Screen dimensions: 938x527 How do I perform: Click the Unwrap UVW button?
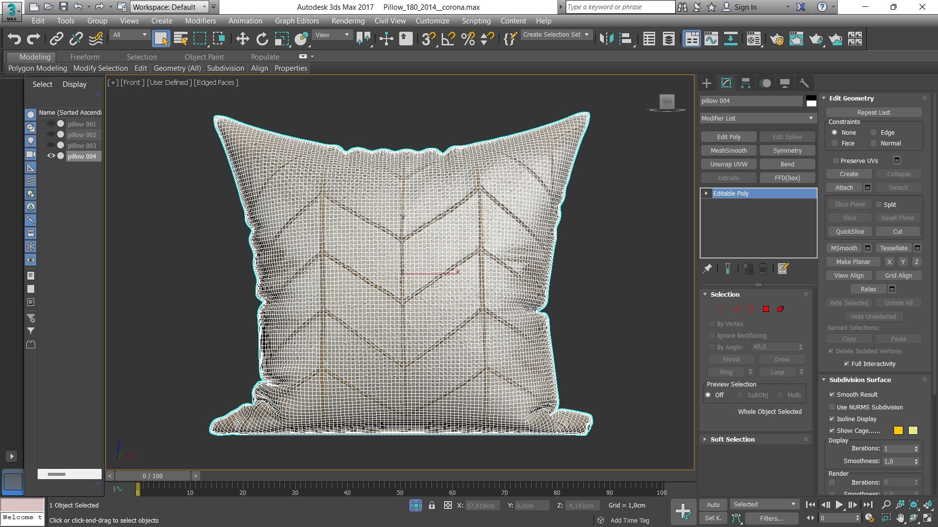pyautogui.click(x=728, y=164)
